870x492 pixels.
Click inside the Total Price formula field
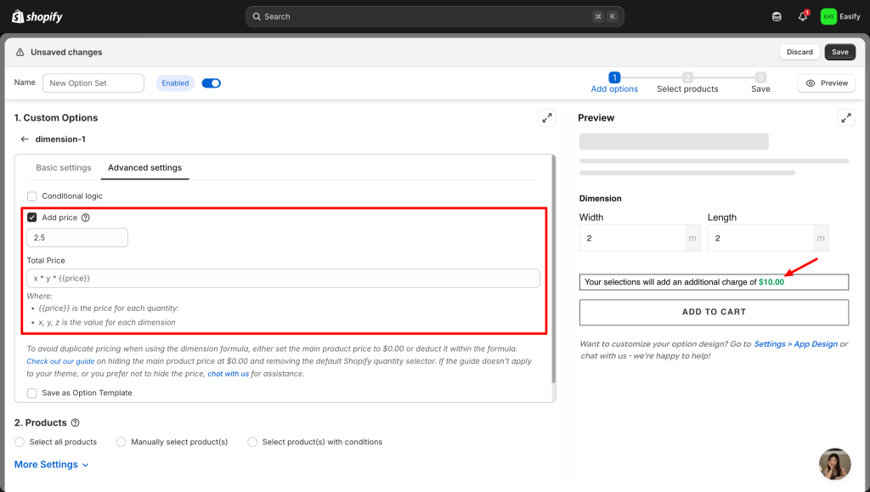pyautogui.click(x=283, y=278)
